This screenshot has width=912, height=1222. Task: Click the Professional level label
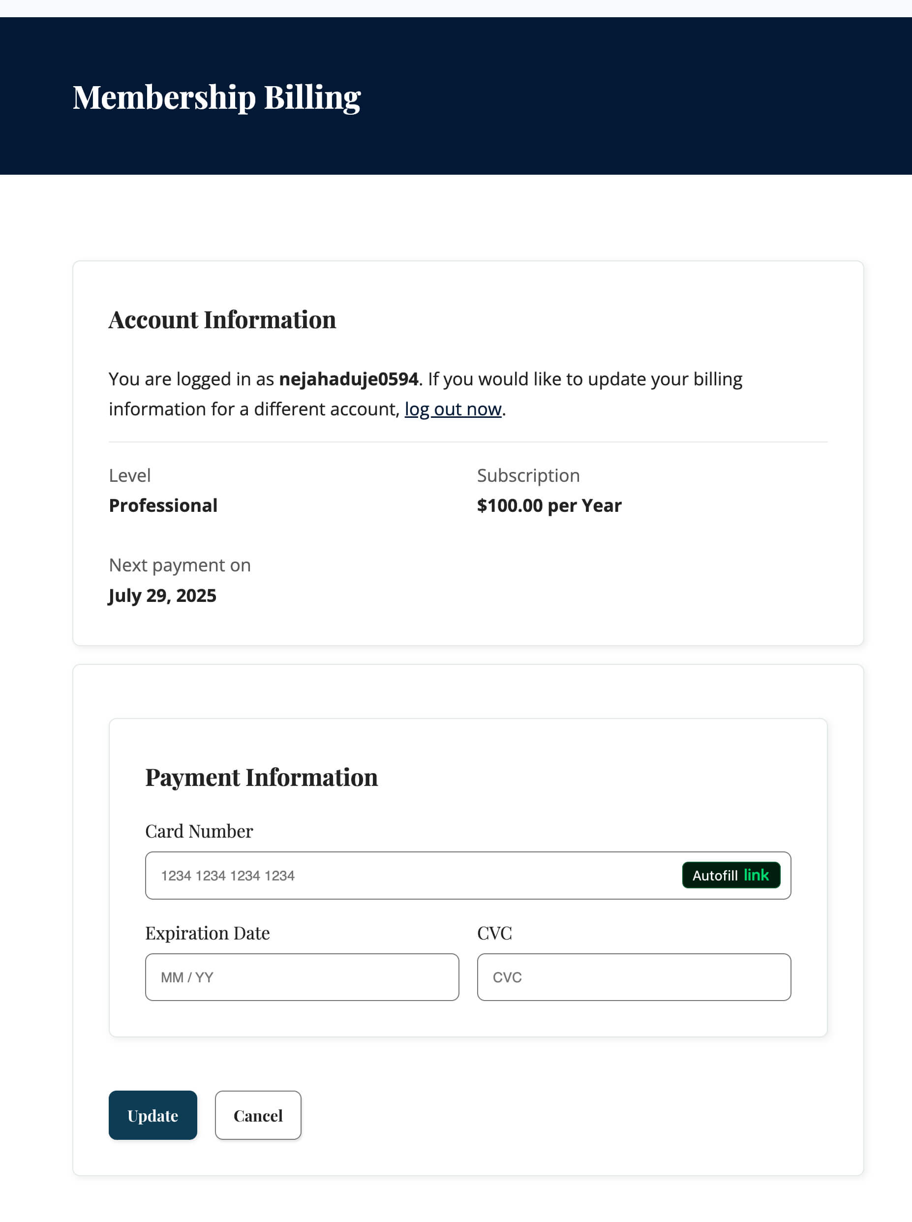point(163,505)
